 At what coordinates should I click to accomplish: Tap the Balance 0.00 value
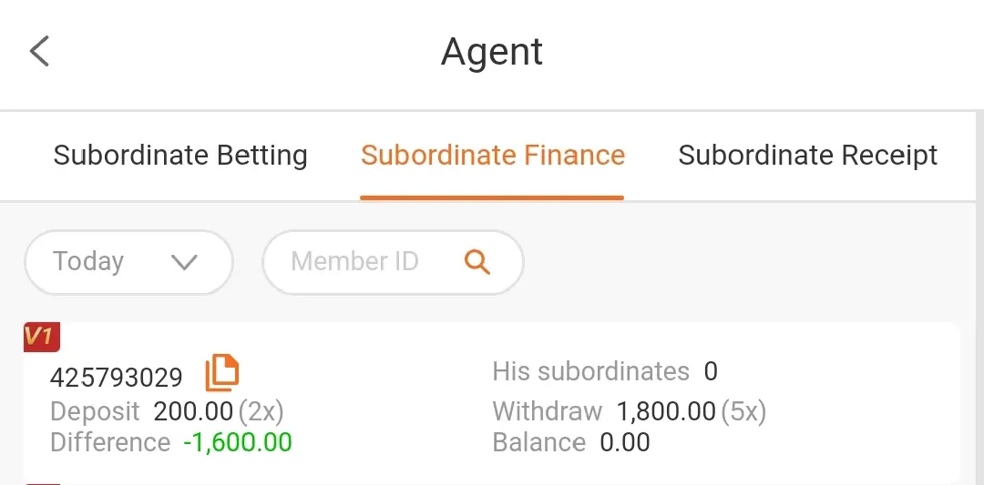(x=625, y=442)
